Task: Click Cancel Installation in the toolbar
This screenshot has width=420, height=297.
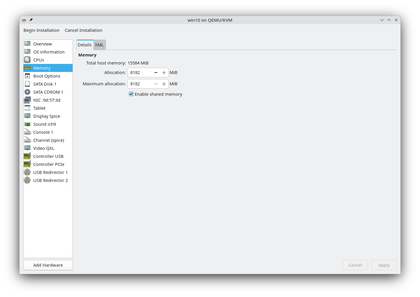Action: coord(84,30)
